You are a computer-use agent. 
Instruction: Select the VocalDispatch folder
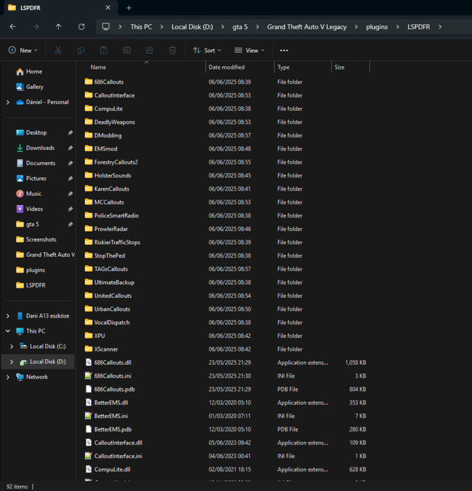(112, 322)
